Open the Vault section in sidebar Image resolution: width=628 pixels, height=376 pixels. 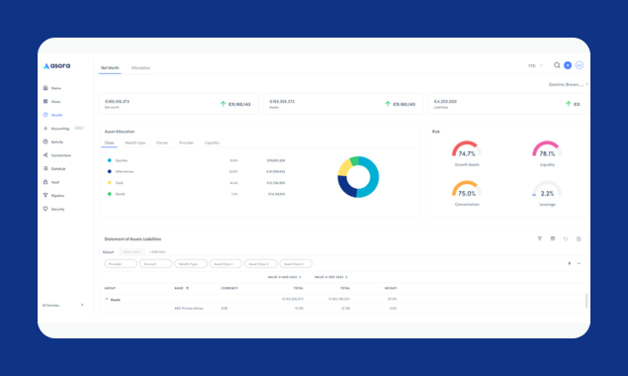pyautogui.click(x=51, y=182)
